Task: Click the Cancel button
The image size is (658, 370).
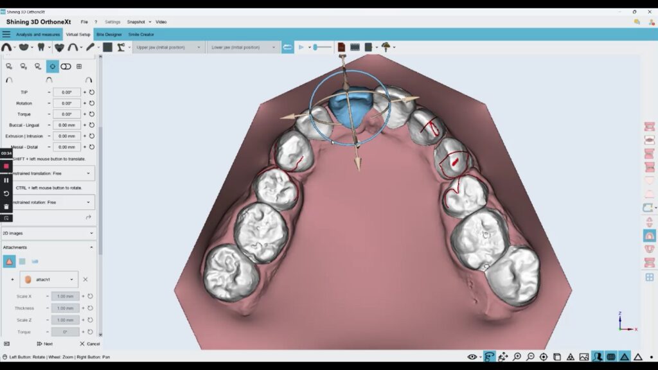Action: [89, 344]
